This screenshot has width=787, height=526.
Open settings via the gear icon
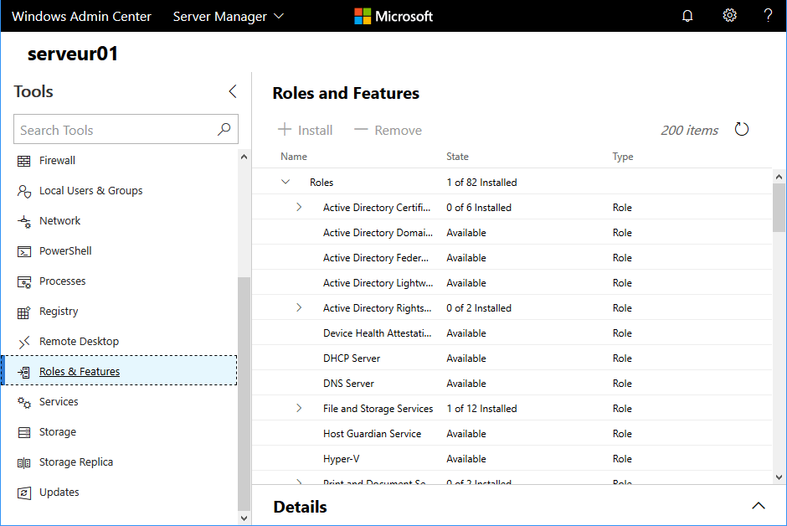click(x=729, y=16)
